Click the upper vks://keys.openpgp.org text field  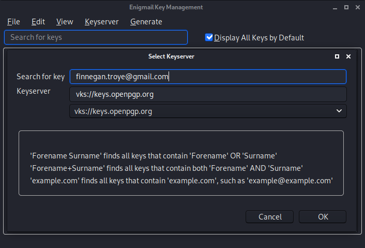tap(207, 94)
